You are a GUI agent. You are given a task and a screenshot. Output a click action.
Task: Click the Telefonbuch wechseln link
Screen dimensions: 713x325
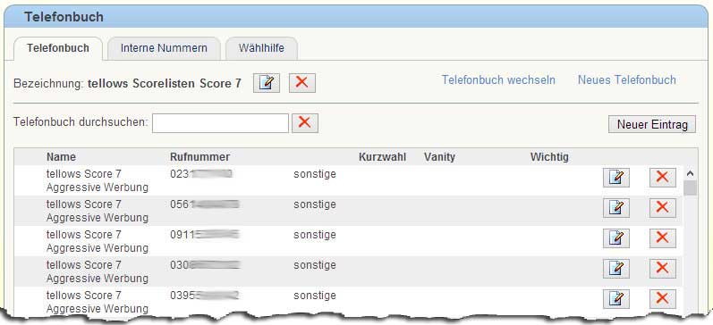498,79
